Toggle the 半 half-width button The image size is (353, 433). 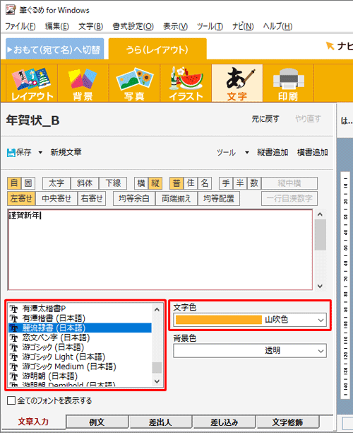pos(240,183)
